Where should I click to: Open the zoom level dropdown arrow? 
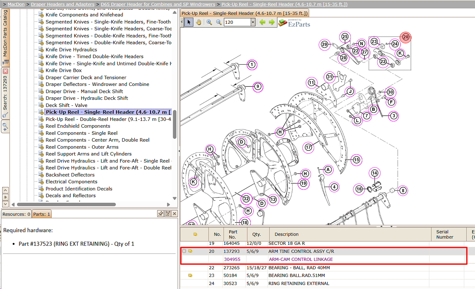pos(253,22)
